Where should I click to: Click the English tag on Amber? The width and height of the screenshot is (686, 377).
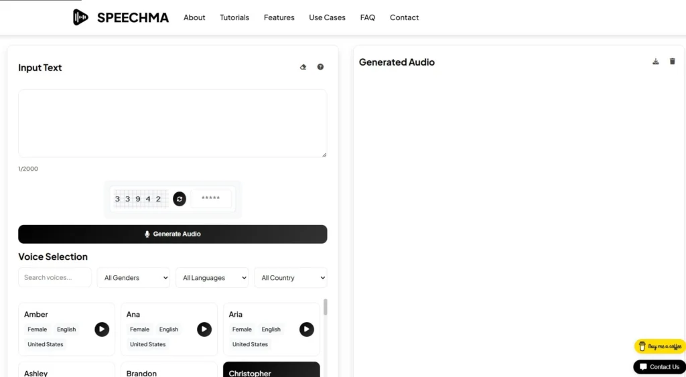[66, 329]
